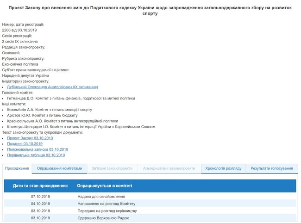Switch to Опрацювання комітетами tab
The height and width of the screenshot is (223, 301).
pyautogui.click(x=60, y=168)
